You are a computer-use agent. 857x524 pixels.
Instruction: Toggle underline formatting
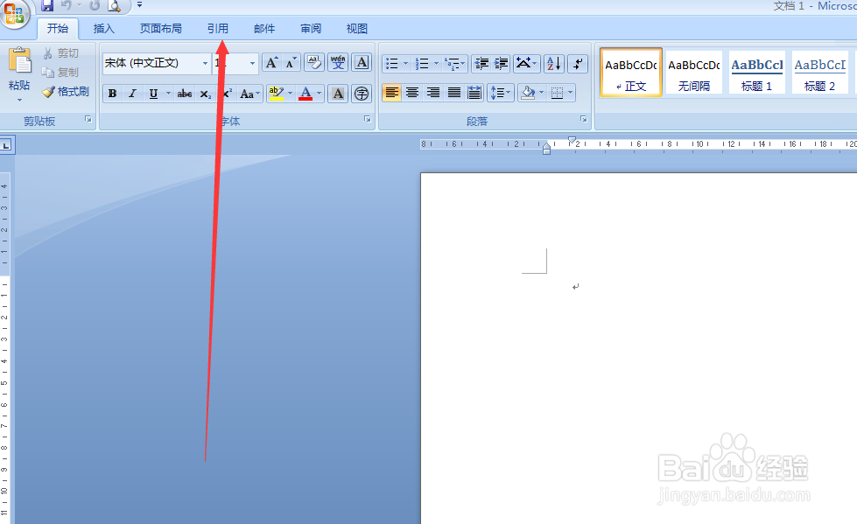click(x=153, y=94)
